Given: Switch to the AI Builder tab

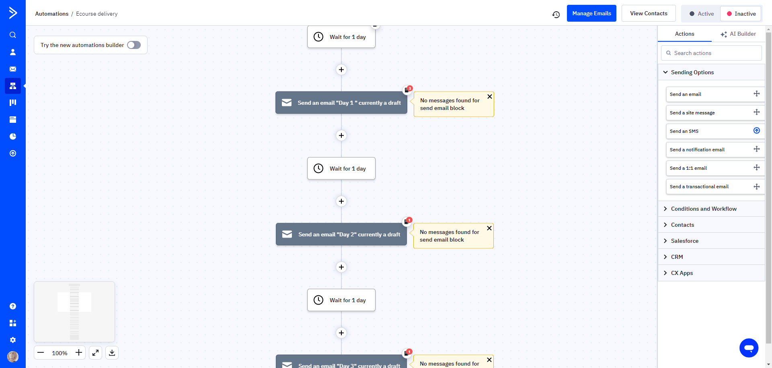Looking at the screenshot, I should 738,34.
